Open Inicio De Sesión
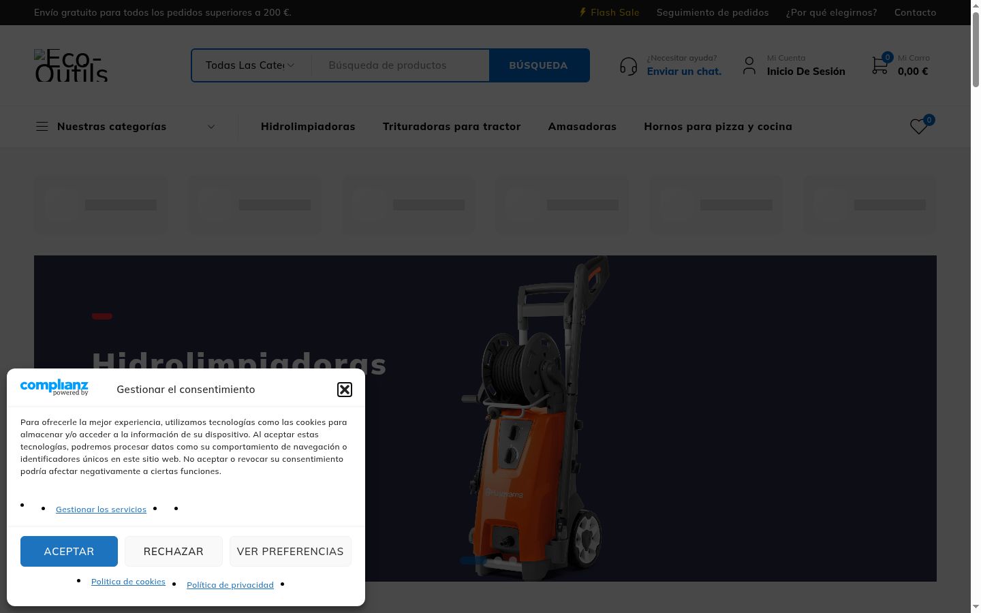The width and height of the screenshot is (981, 613). coord(806,72)
